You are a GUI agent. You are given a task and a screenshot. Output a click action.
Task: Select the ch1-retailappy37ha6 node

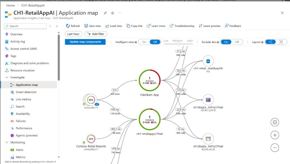(x=150, y=119)
